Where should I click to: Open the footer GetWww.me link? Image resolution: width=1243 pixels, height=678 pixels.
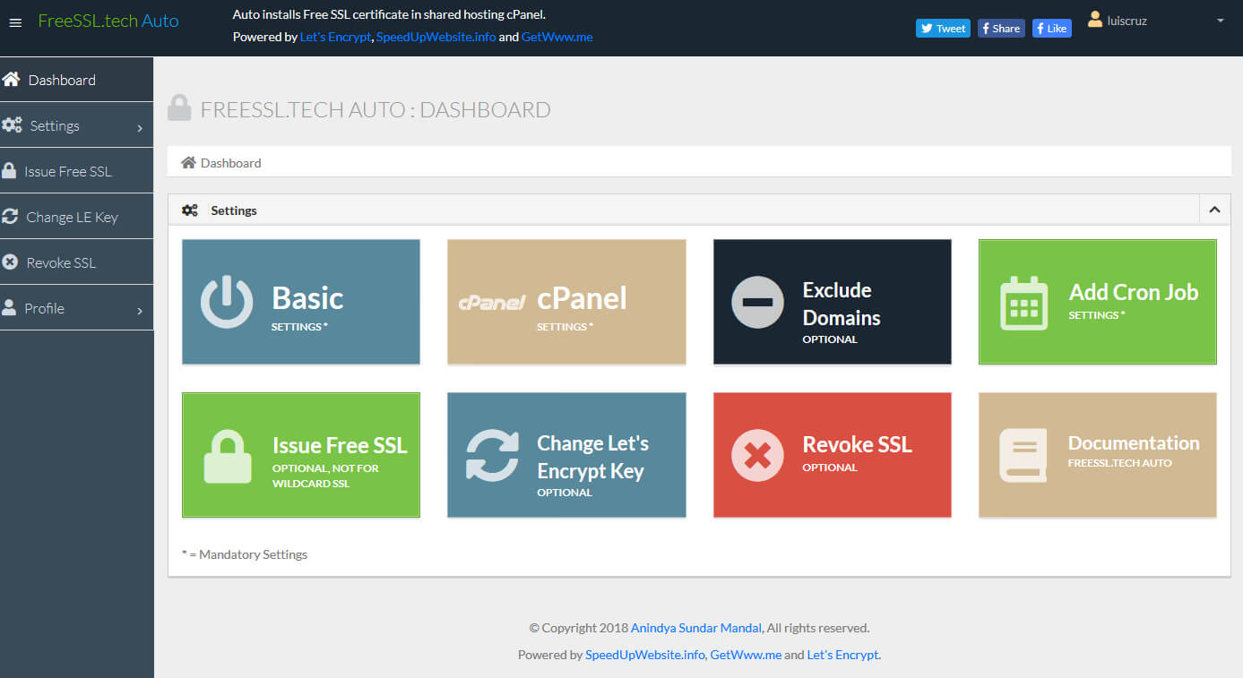[x=746, y=655]
